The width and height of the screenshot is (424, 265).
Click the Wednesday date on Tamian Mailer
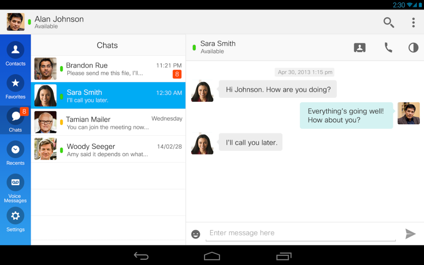[167, 118]
